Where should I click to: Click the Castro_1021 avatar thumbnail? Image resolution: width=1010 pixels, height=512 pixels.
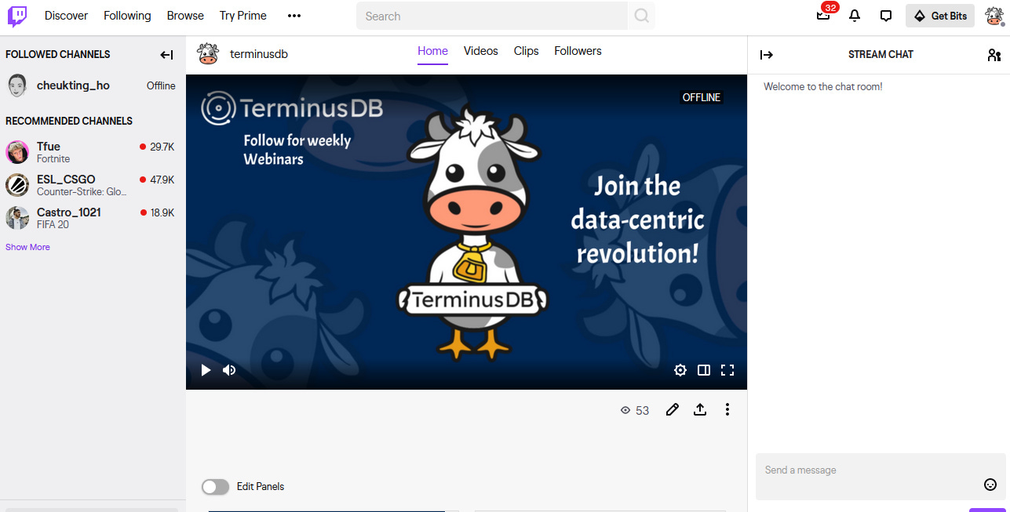click(17, 218)
